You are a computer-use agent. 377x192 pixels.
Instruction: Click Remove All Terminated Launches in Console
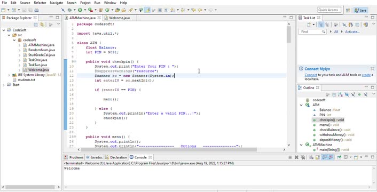coord(303,157)
